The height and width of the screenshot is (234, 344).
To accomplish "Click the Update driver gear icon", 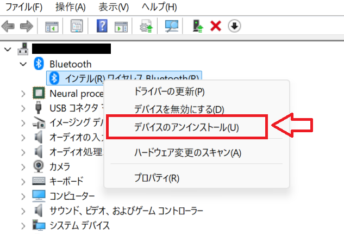I will tap(146, 26).
